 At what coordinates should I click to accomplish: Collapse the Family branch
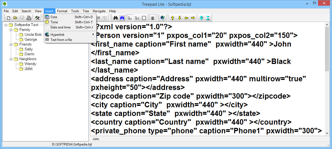(11, 30)
